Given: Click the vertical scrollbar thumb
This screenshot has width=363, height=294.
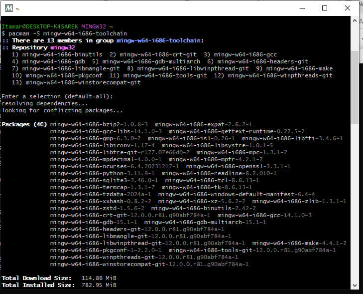Looking at the screenshot, I should (x=355, y=87).
